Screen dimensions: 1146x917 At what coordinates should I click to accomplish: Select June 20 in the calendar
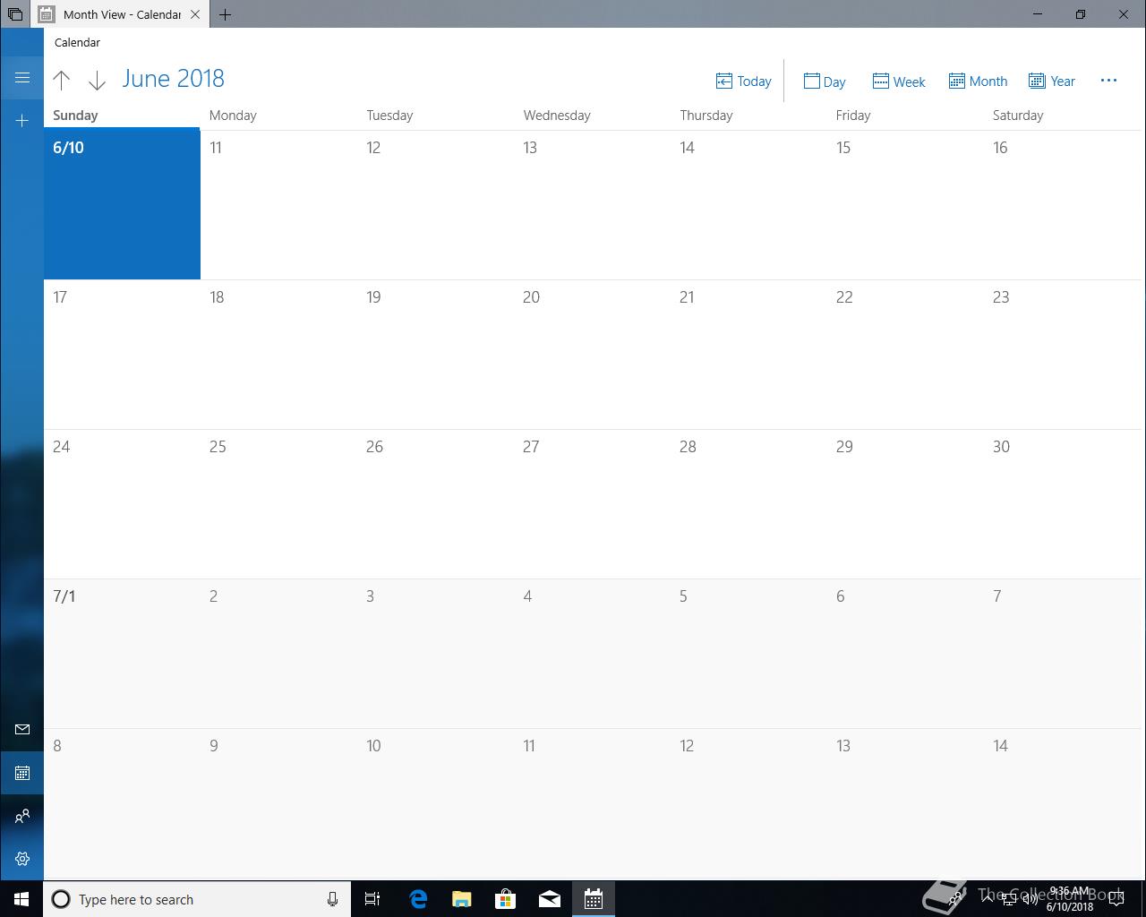[592, 355]
